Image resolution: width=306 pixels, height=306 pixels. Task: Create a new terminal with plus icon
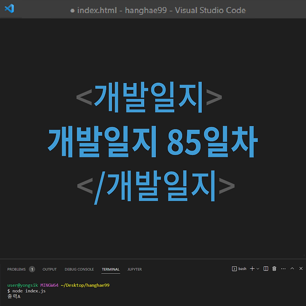pyautogui.click(x=252, y=269)
